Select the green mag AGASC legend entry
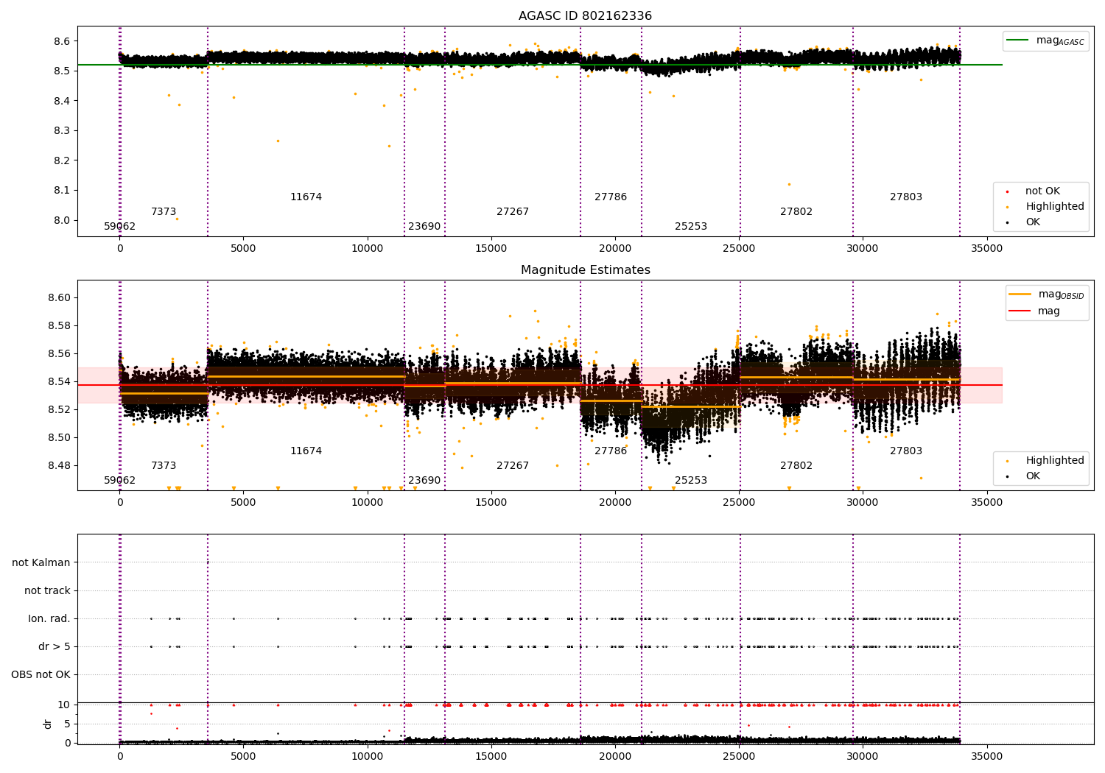This screenshot has height=773, width=1105. click(x=1045, y=40)
